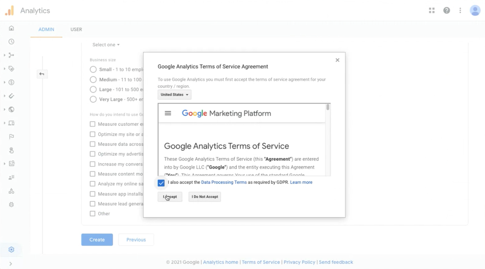
Task: Expand the sidebar with bottom chevron
Action: point(11,264)
